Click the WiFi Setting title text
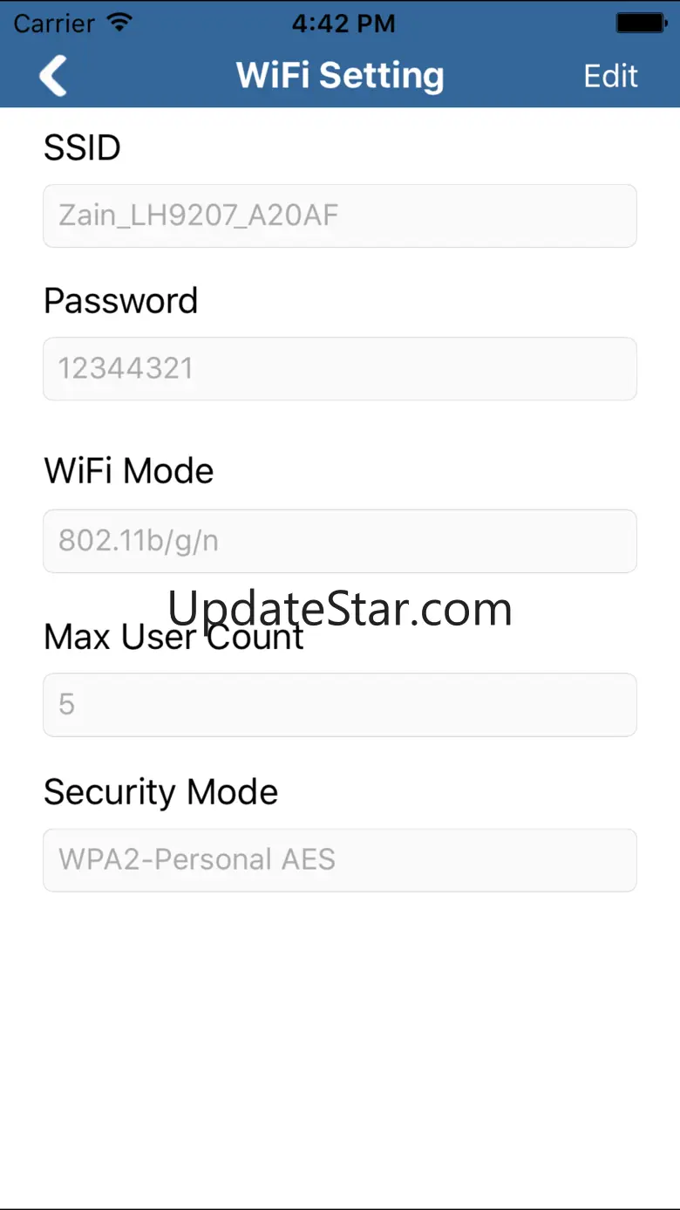The image size is (680, 1210). pyautogui.click(x=340, y=76)
